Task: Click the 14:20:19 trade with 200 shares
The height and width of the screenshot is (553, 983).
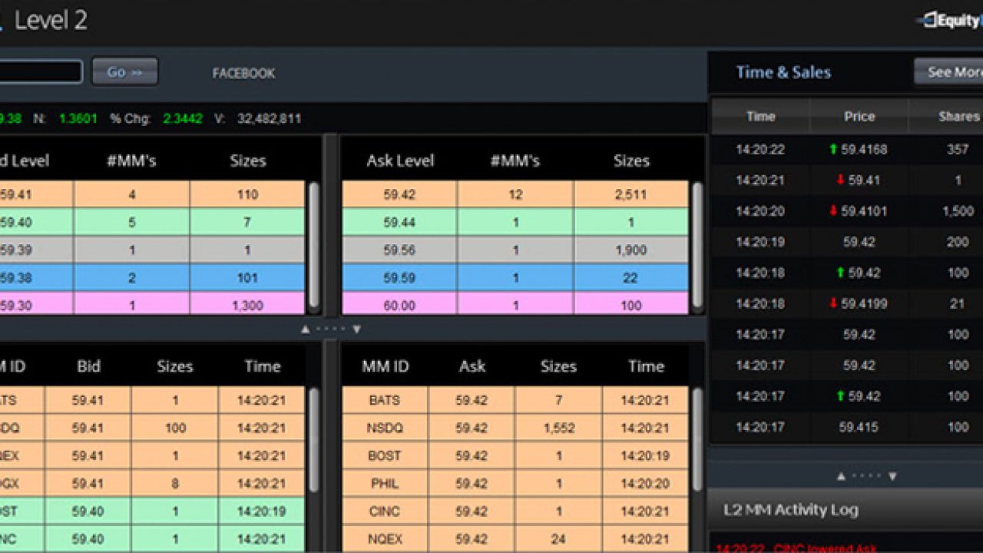Action: (847, 241)
